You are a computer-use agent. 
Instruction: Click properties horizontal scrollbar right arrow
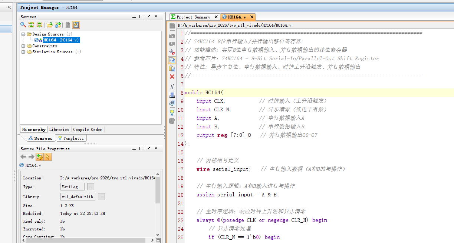[x=152, y=240]
